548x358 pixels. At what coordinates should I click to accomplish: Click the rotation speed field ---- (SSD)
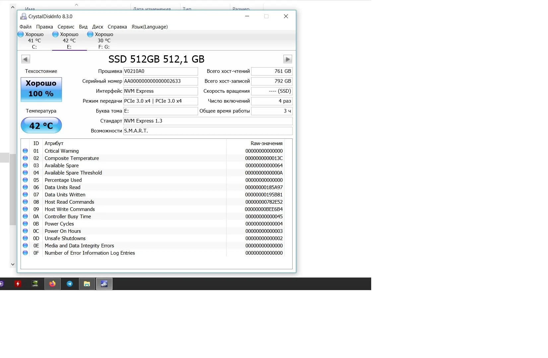pos(272,91)
